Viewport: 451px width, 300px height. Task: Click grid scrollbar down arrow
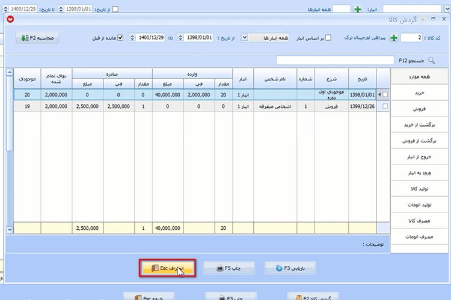coord(10,230)
